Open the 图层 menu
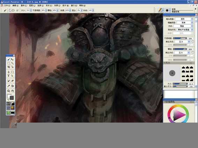Viewport: 198px width, 148px height. (x=32, y=6)
